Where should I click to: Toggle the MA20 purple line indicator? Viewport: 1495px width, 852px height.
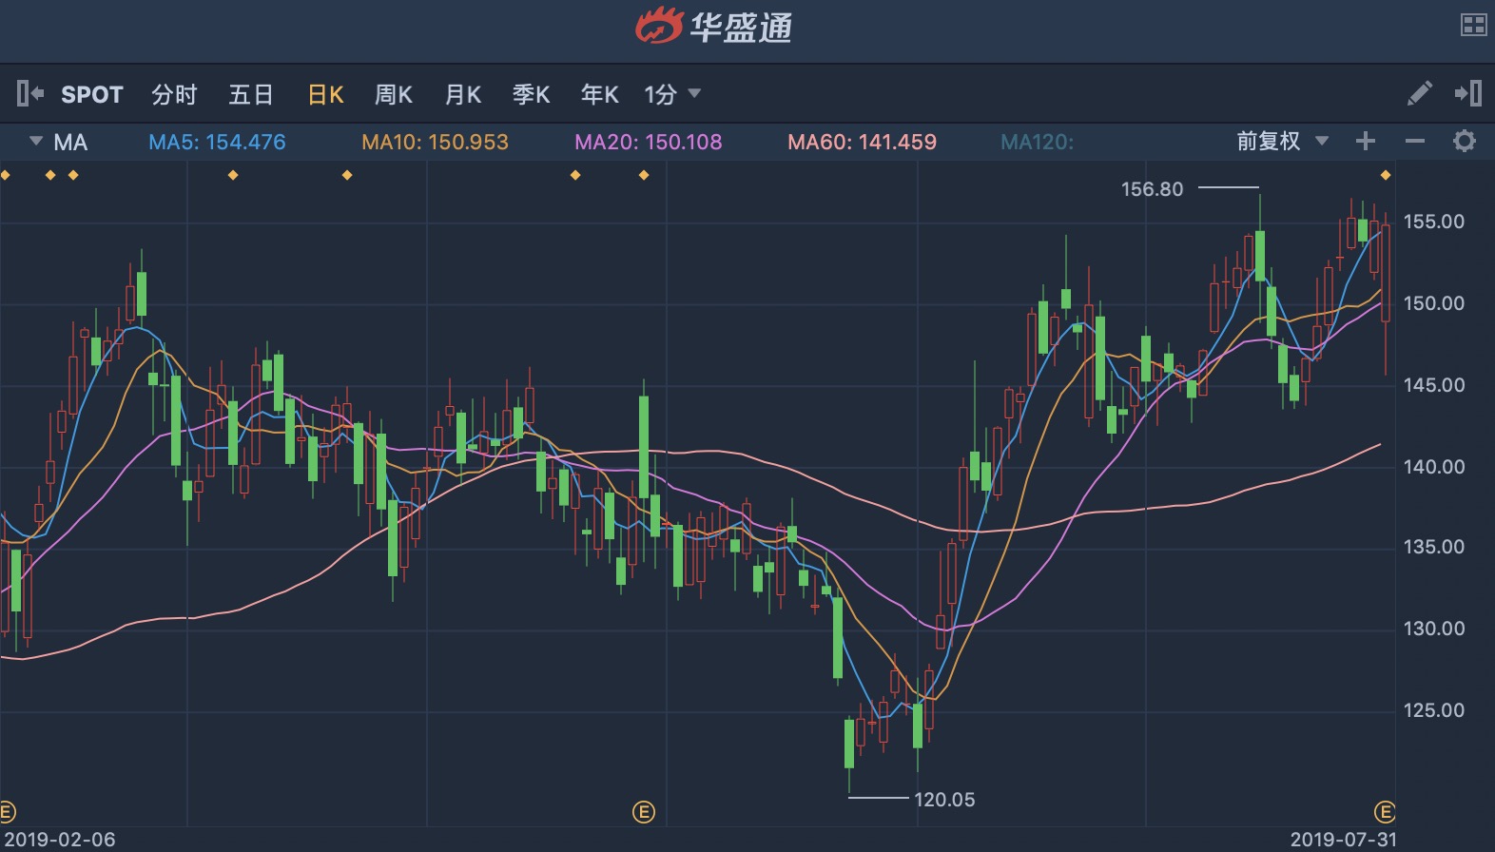point(648,143)
